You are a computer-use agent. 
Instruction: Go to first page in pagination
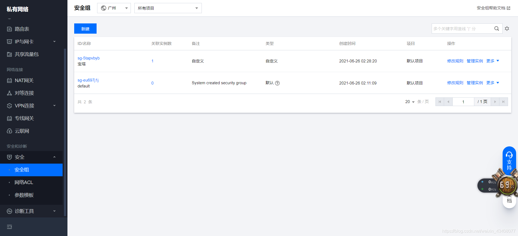click(440, 102)
